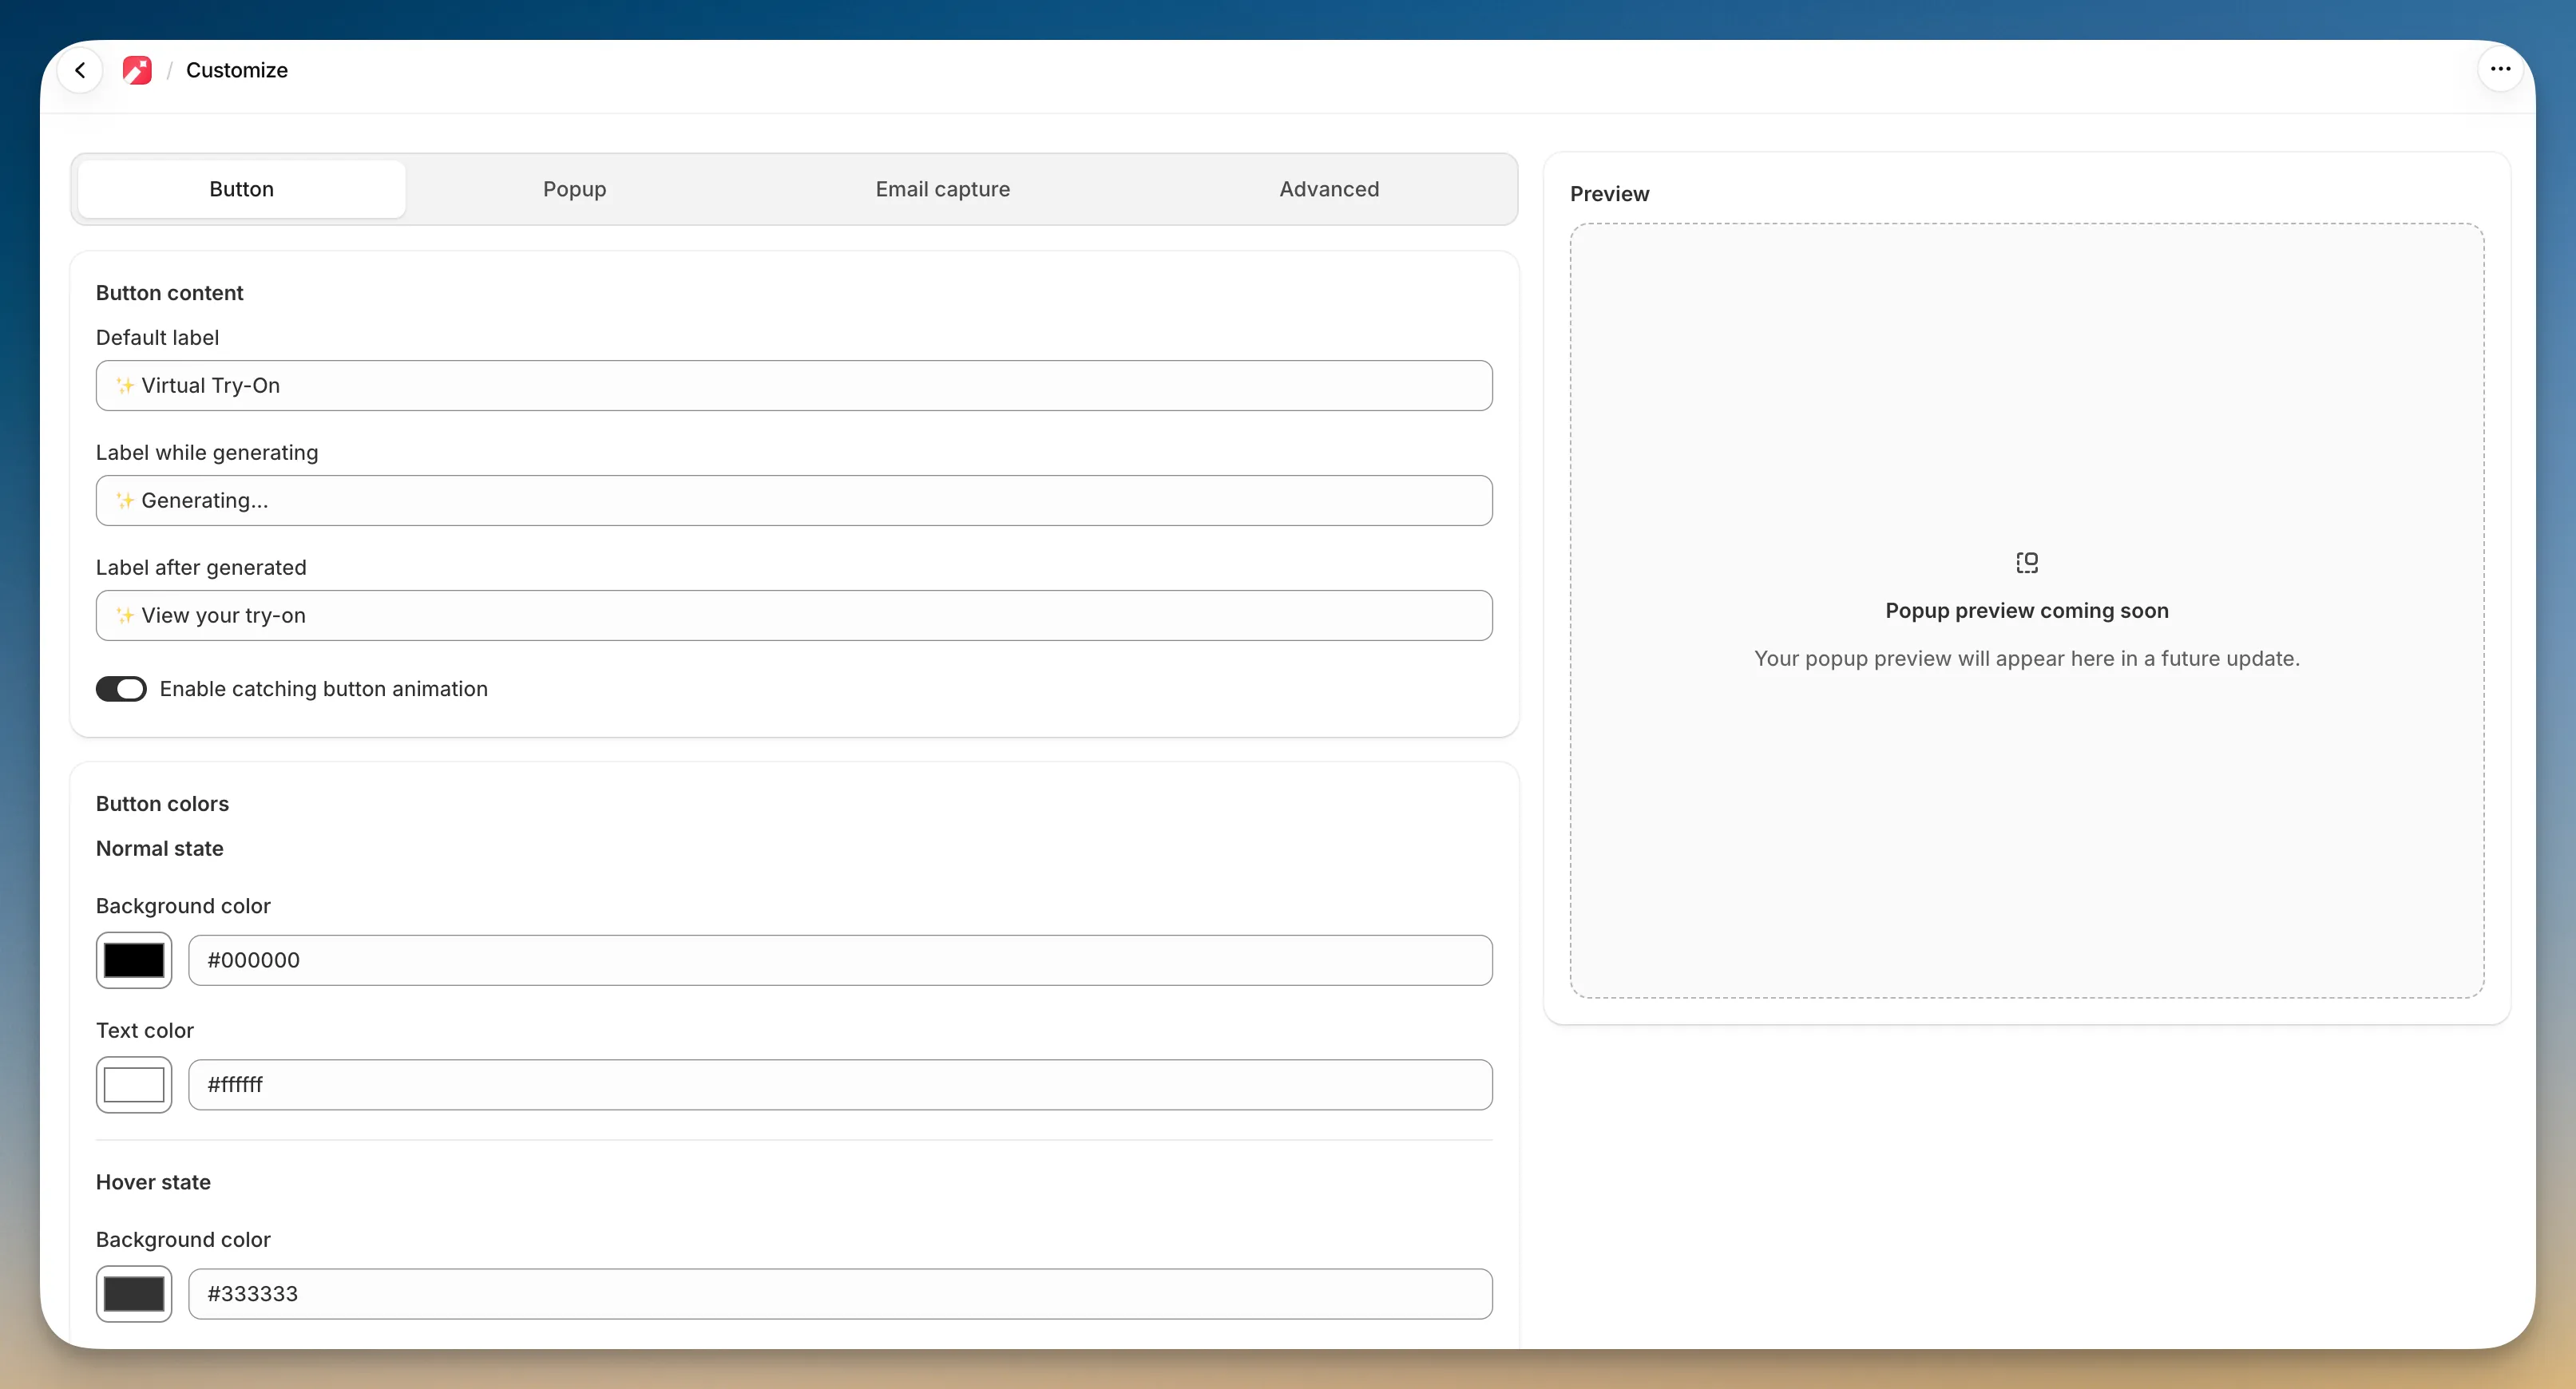Disable catching button animation toggle
The image size is (2576, 1389).
121,689
